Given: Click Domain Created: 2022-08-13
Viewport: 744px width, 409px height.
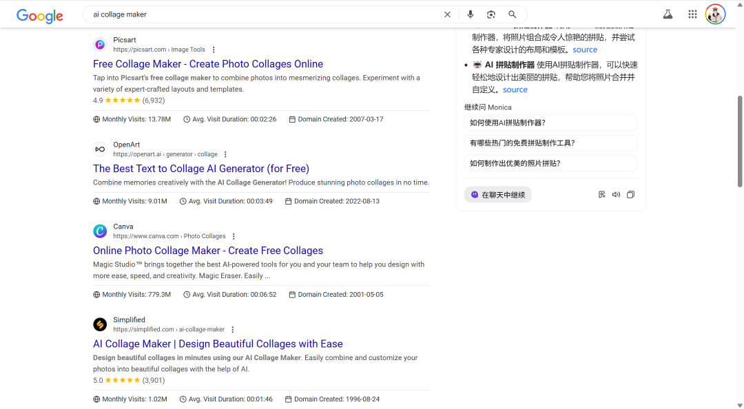Looking at the screenshot, I should pyautogui.click(x=332, y=202).
